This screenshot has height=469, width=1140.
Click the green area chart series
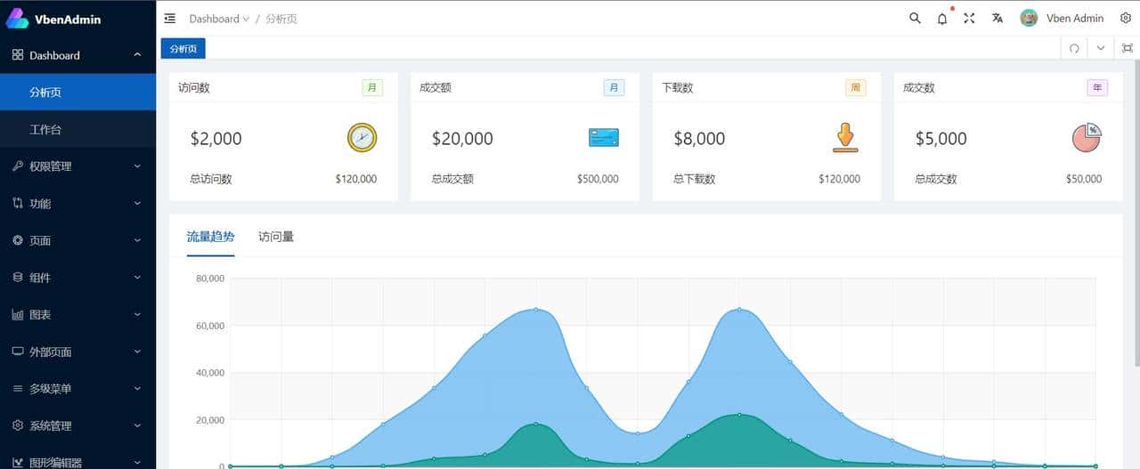pyautogui.click(x=739, y=441)
